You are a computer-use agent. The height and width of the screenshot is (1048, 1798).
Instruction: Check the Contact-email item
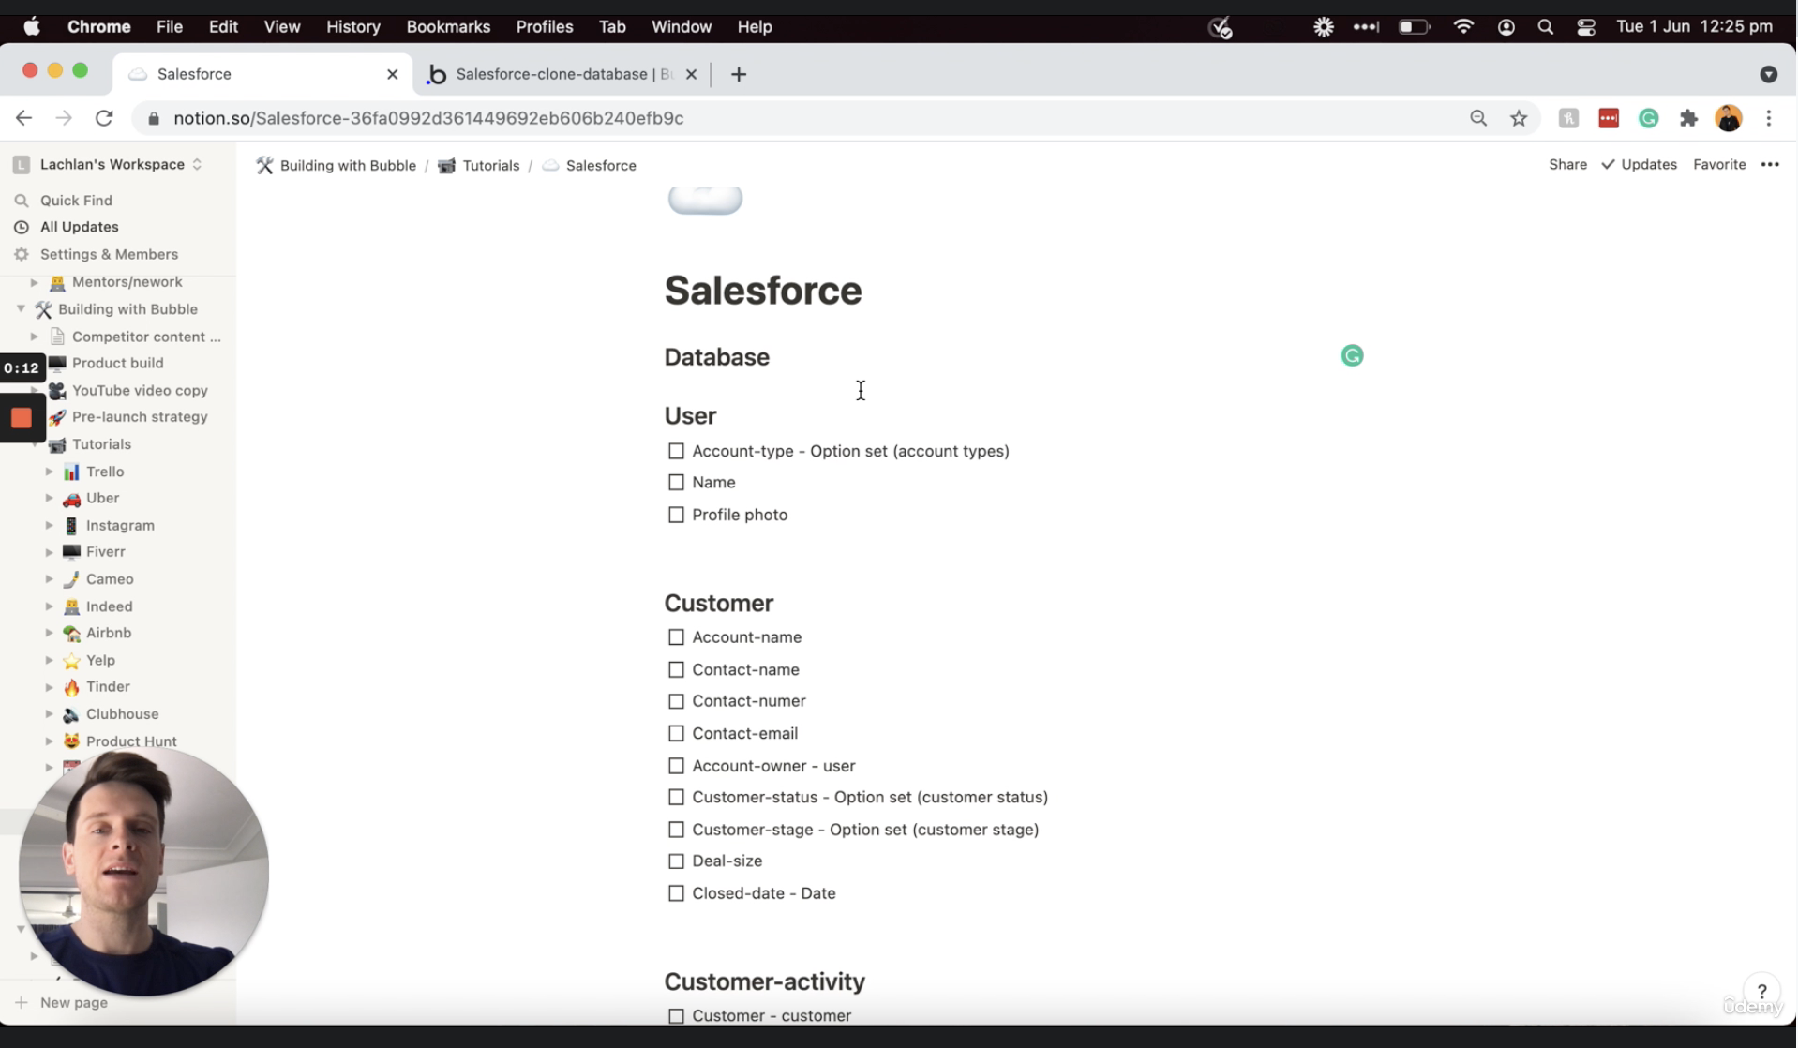(x=676, y=733)
